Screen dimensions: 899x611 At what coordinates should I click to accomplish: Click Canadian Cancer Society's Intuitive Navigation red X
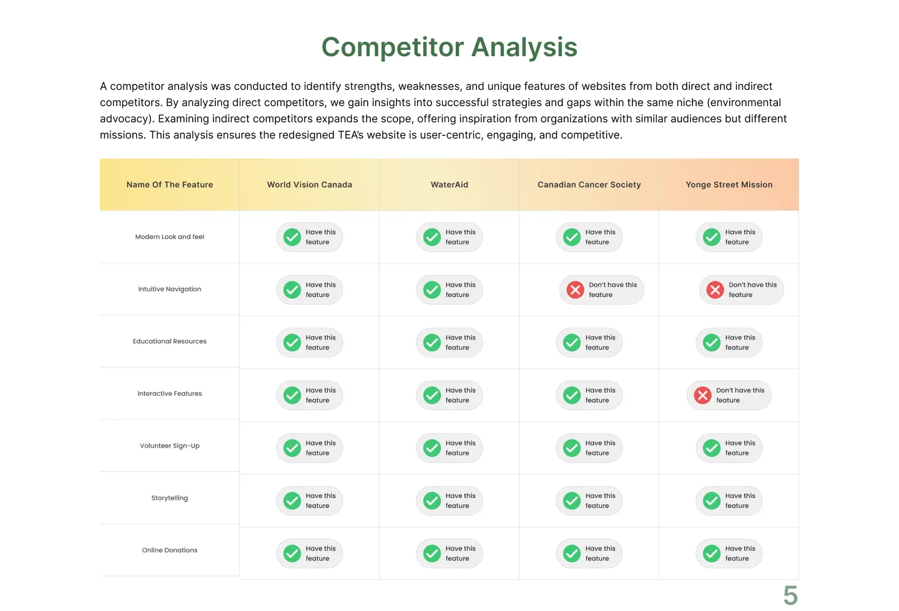[575, 290]
